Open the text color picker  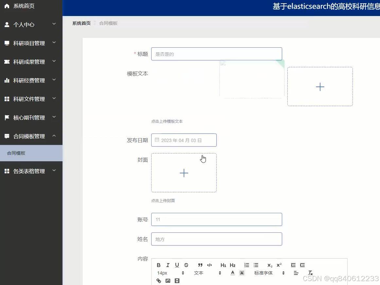(233, 273)
